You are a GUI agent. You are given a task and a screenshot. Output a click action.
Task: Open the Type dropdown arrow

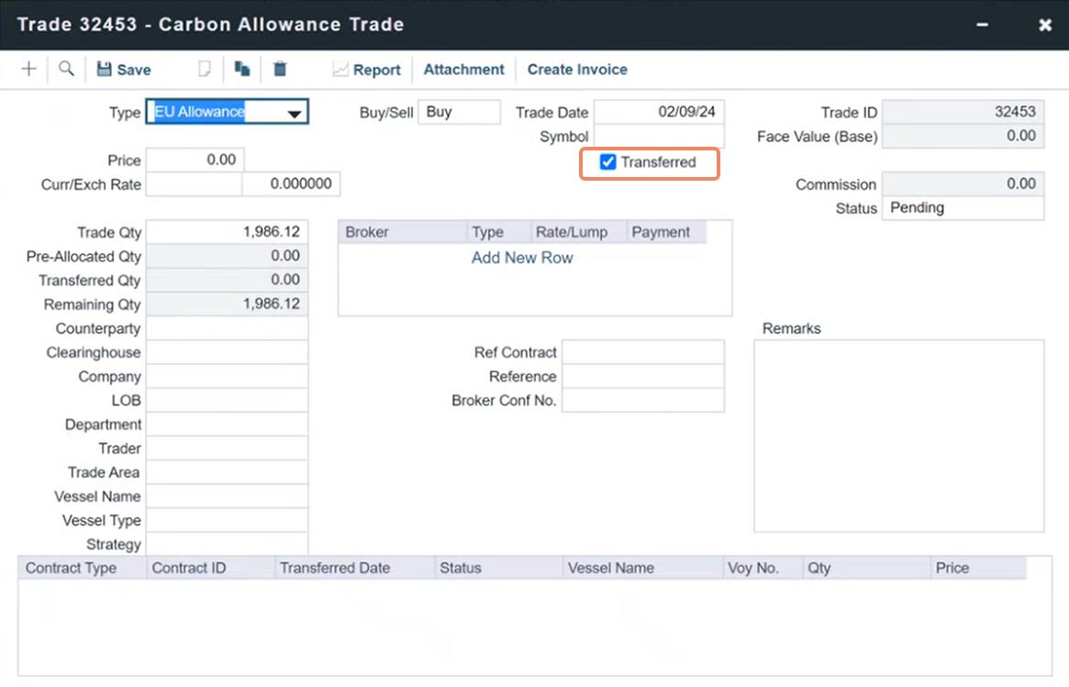point(295,113)
